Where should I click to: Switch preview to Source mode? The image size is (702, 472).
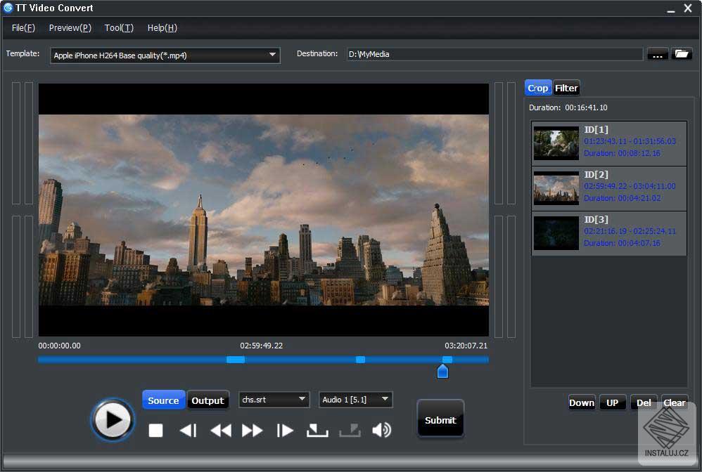point(163,400)
